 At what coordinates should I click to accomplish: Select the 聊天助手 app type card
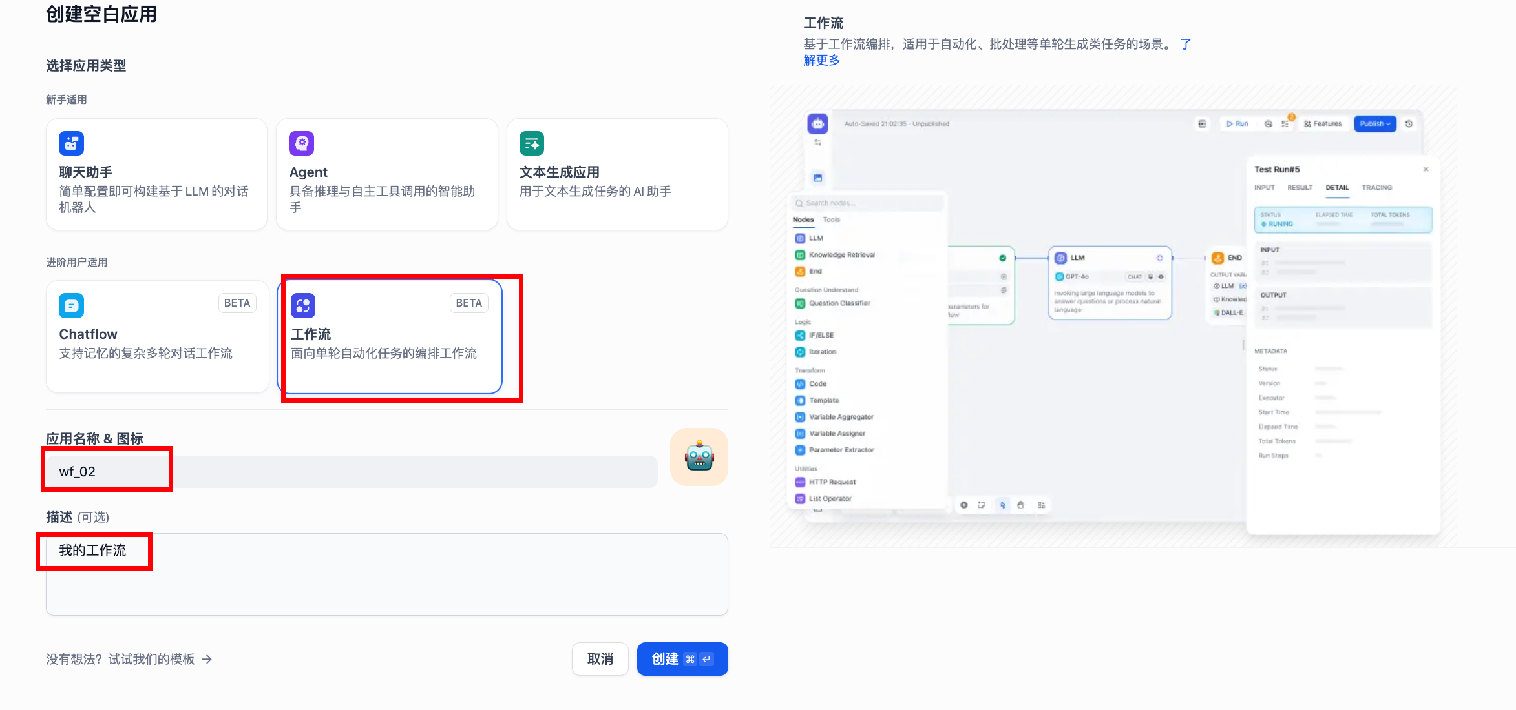(x=156, y=174)
